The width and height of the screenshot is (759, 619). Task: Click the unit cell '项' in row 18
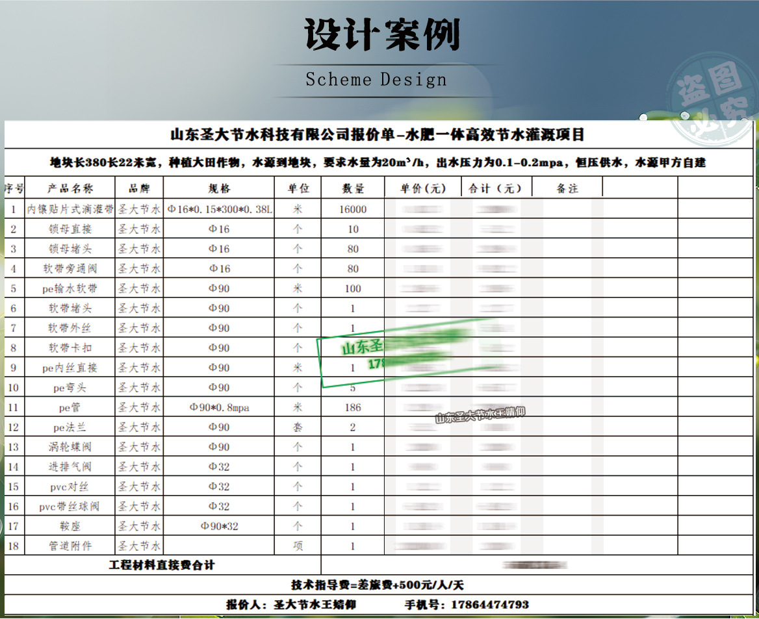[x=298, y=546]
